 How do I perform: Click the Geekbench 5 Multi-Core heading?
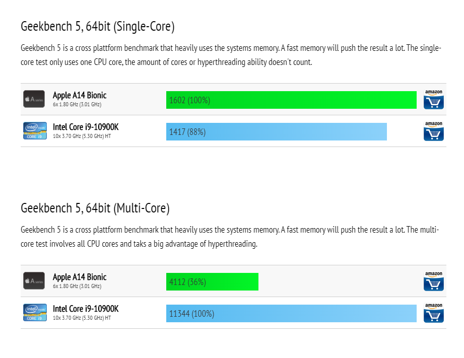pos(95,208)
